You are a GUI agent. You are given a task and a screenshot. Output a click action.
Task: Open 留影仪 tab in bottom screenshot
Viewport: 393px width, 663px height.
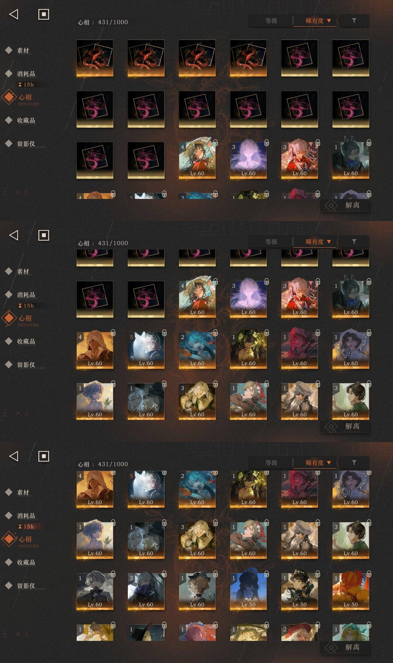point(26,586)
